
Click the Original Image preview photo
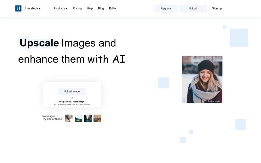click(x=202, y=78)
